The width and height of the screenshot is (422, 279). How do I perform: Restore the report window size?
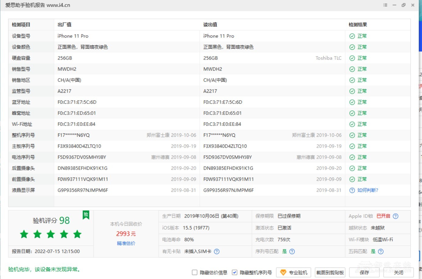(x=403, y=5)
